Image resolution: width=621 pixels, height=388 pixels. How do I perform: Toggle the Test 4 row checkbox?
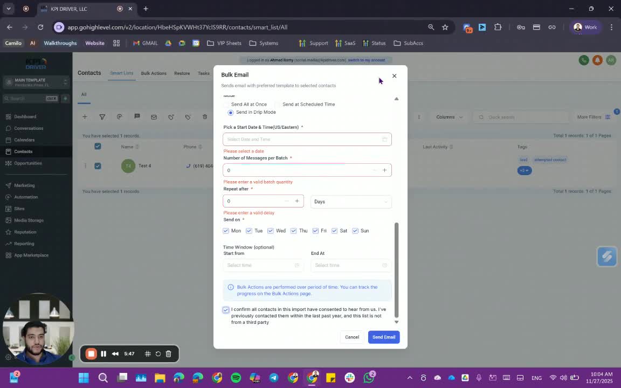pos(98,166)
